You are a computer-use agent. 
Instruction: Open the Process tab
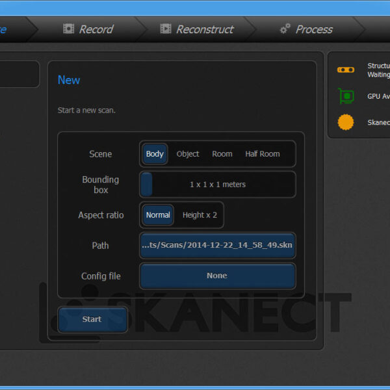pyautogui.click(x=306, y=29)
